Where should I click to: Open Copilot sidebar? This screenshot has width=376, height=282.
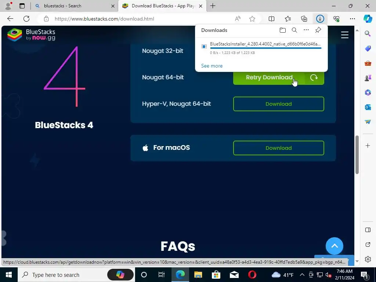tap(368, 19)
